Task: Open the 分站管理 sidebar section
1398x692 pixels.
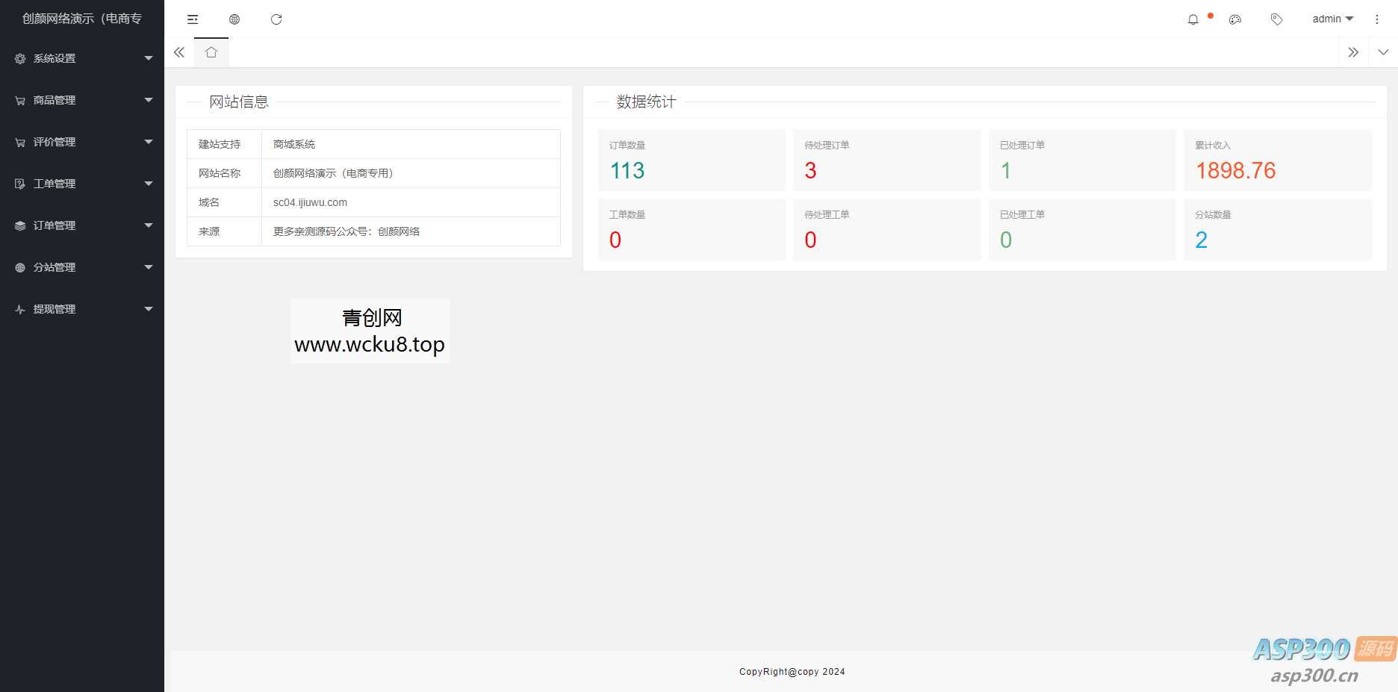Action: (x=82, y=267)
